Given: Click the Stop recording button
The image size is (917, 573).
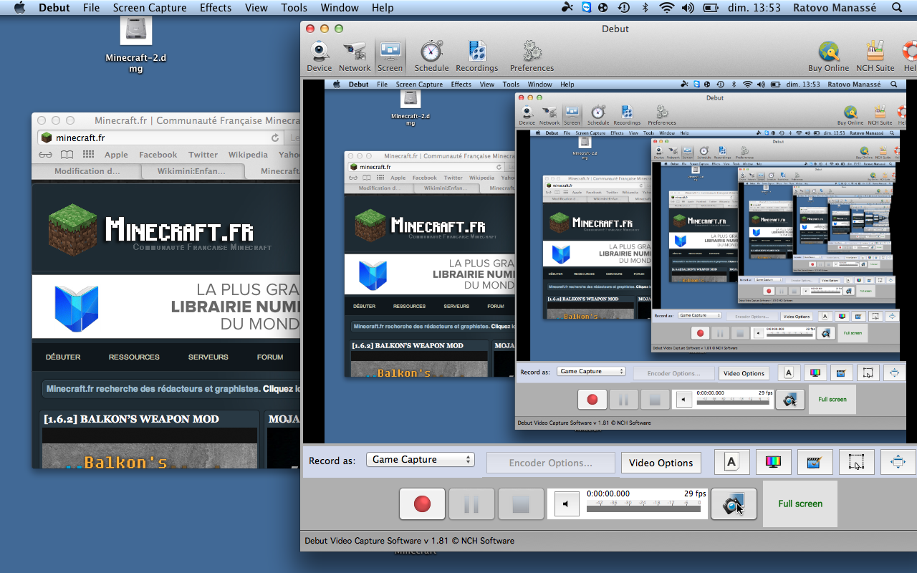Looking at the screenshot, I should click(521, 504).
